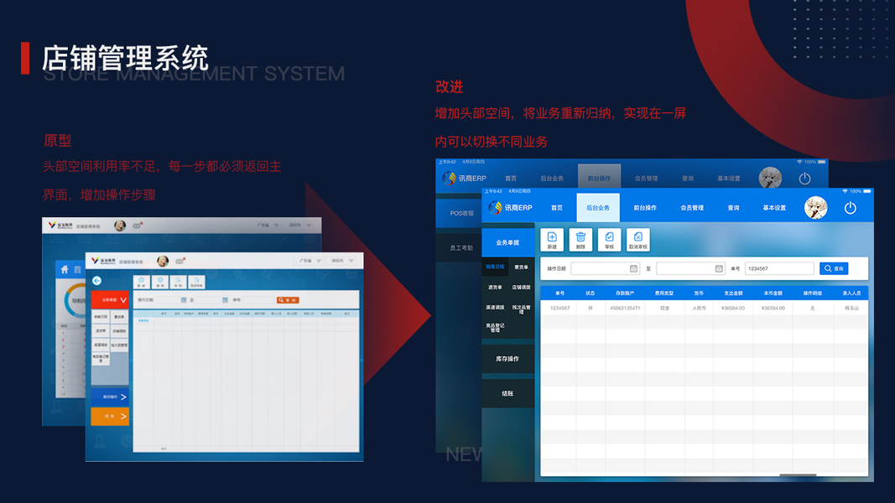Click the blue 查询 search button in the front ERP
This screenshot has width=895, height=503.
click(x=834, y=268)
